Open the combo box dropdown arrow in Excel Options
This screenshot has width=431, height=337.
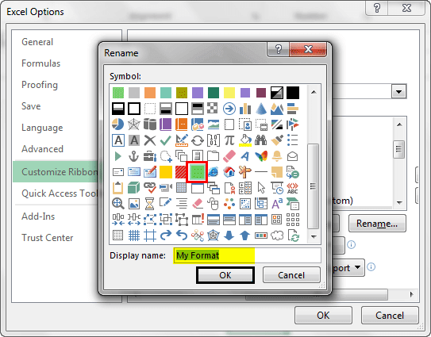tap(398, 91)
